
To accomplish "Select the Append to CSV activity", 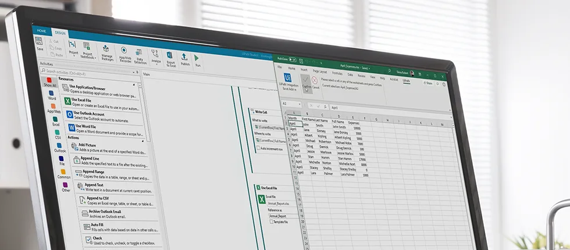I will [x=117, y=201].
